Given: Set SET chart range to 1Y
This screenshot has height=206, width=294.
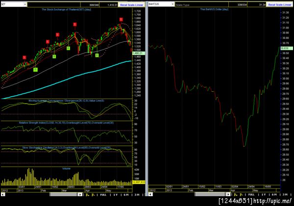Looking at the screenshot, I should click(x=116, y=195).
